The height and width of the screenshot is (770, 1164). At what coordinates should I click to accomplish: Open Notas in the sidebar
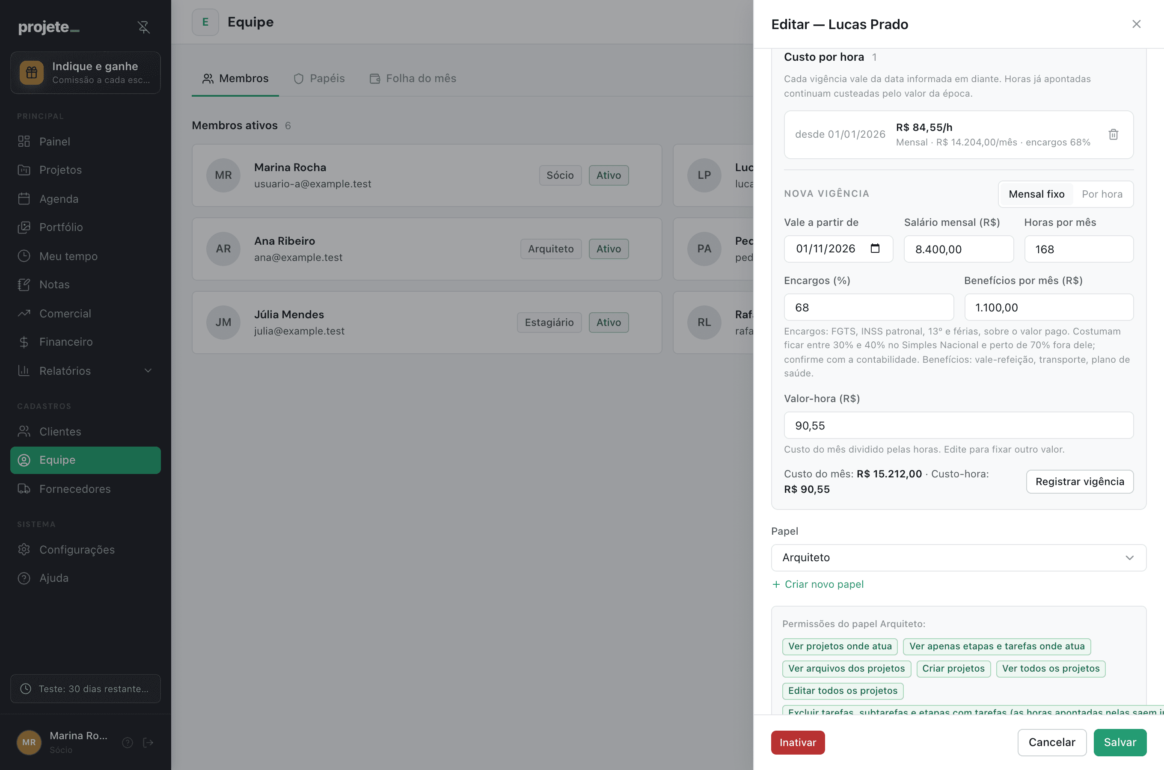click(86, 285)
